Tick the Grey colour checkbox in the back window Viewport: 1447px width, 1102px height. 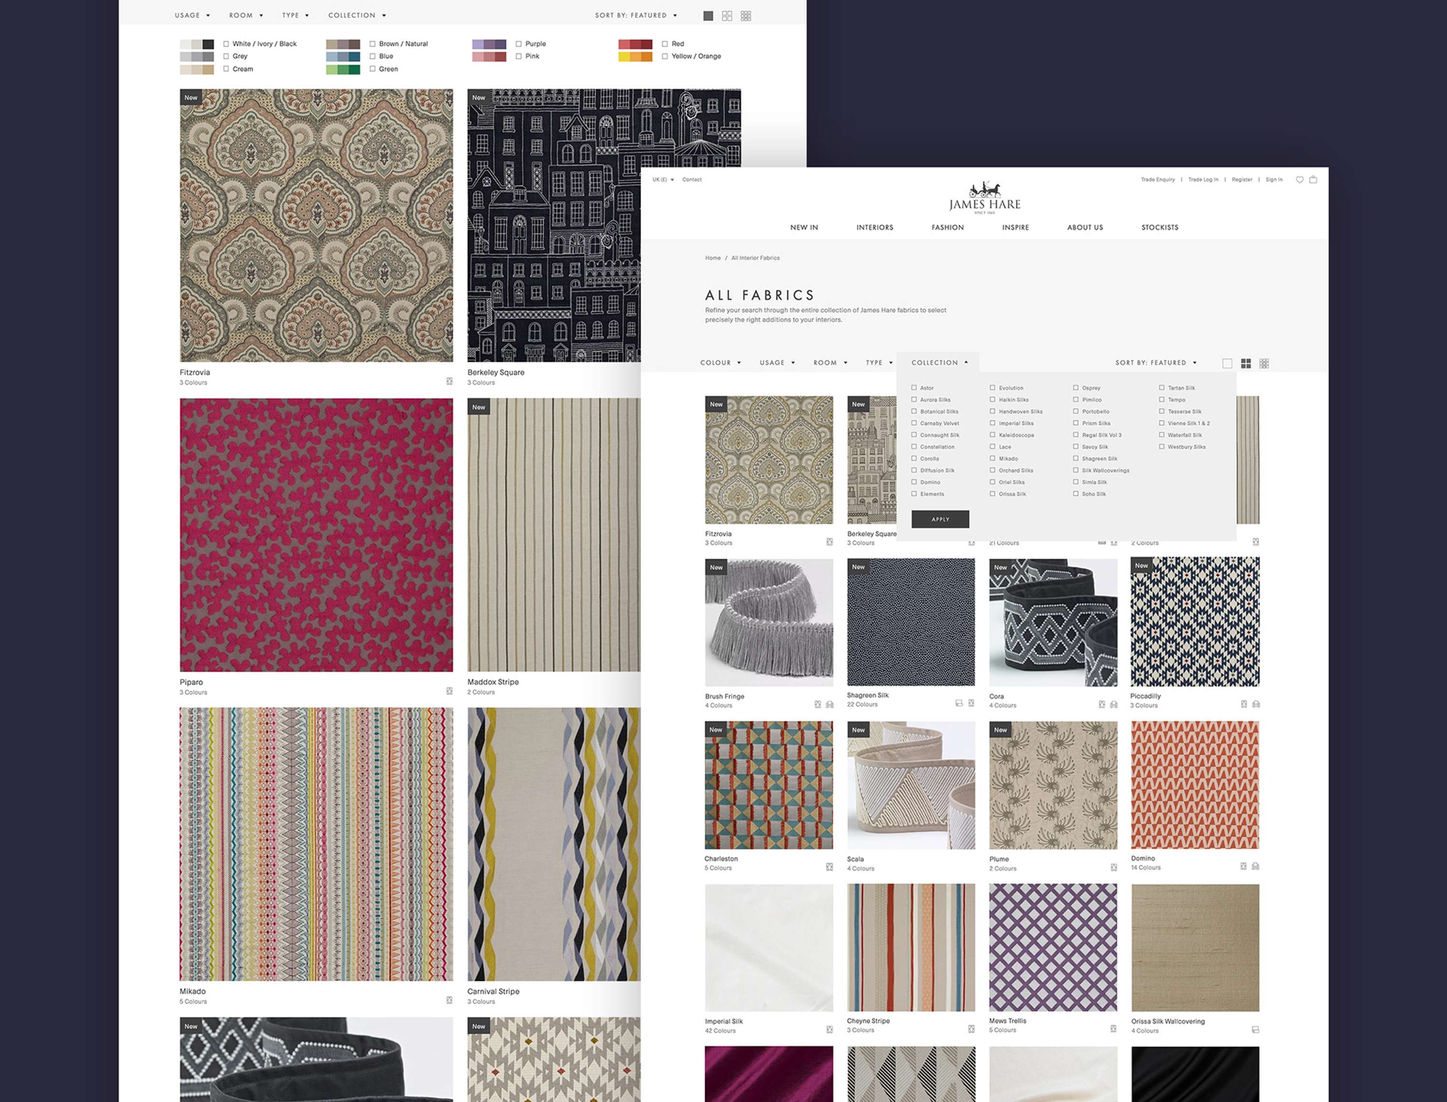(226, 56)
